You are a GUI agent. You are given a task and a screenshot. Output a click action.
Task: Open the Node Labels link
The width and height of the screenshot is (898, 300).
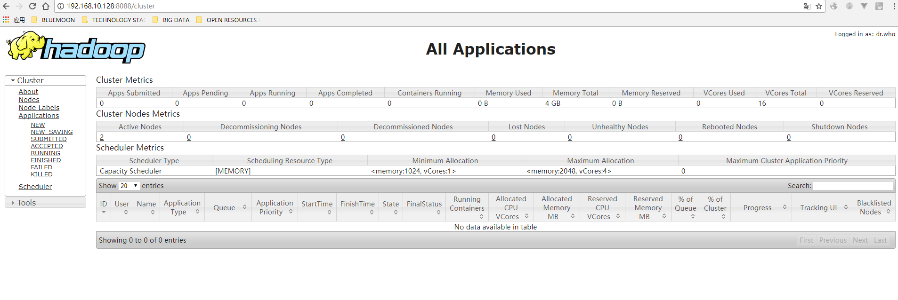point(39,108)
